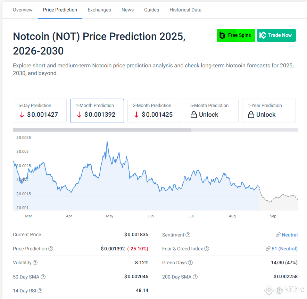
Task: Click the help icon beside 14-Day RSI
Action: [40, 291]
